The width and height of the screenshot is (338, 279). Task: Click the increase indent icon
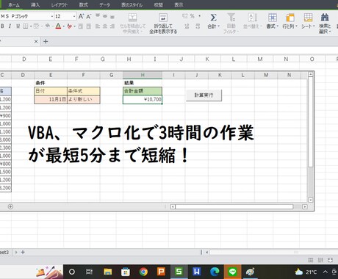(89, 26)
